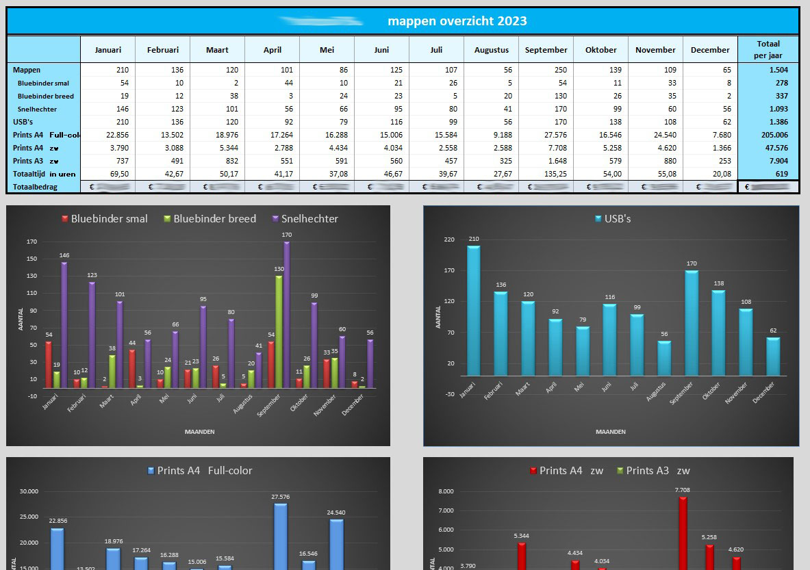This screenshot has height=570, width=810.
Task: Click the purple Snelhechter legend marker
Action: (275, 219)
